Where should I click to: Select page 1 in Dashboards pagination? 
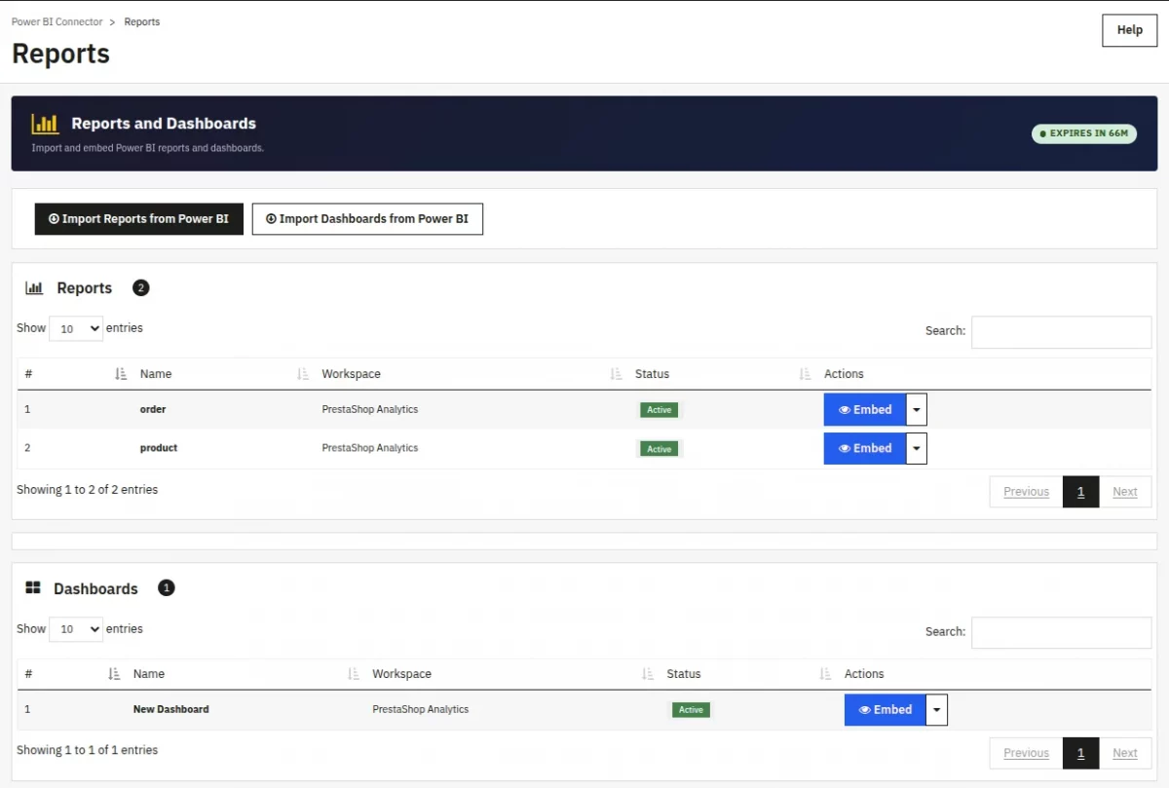[1080, 753]
